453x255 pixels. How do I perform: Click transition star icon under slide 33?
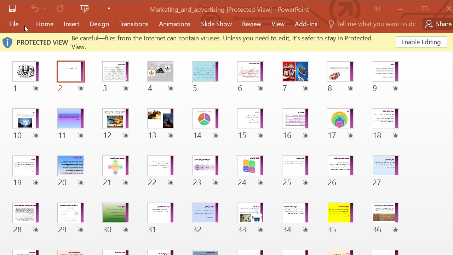coord(260,230)
